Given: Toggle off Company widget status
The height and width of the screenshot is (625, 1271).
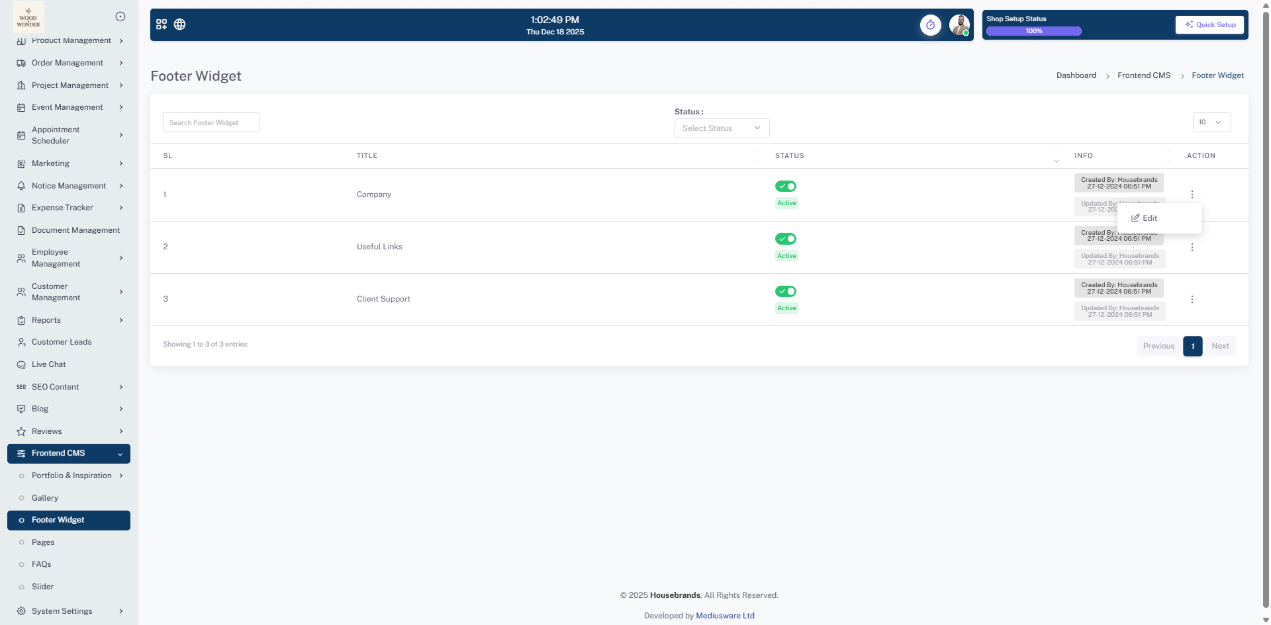Looking at the screenshot, I should coord(786,187).
